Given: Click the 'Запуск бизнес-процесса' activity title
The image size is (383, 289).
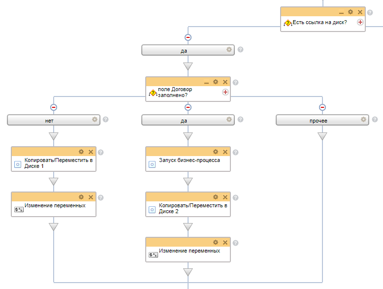Looking at the screenshot, I should (189, 160).
